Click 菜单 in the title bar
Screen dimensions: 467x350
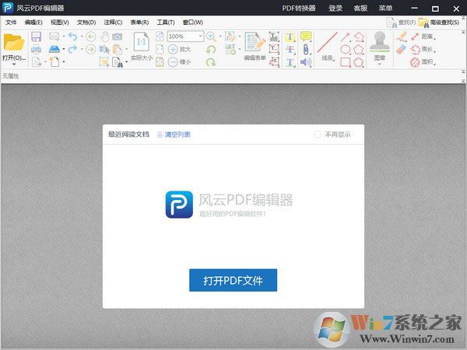385,8
